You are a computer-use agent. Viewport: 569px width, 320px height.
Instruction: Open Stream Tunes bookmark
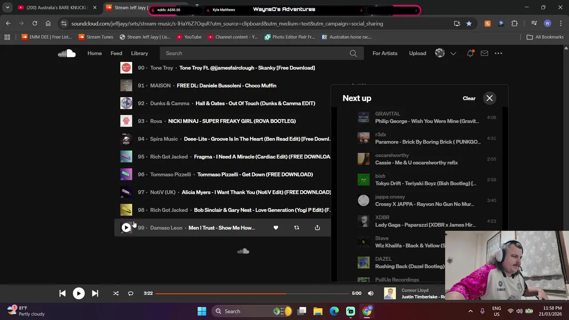click(x=95, y=37)
